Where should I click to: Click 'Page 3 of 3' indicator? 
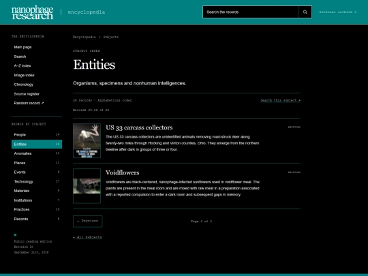click(201, 221)
